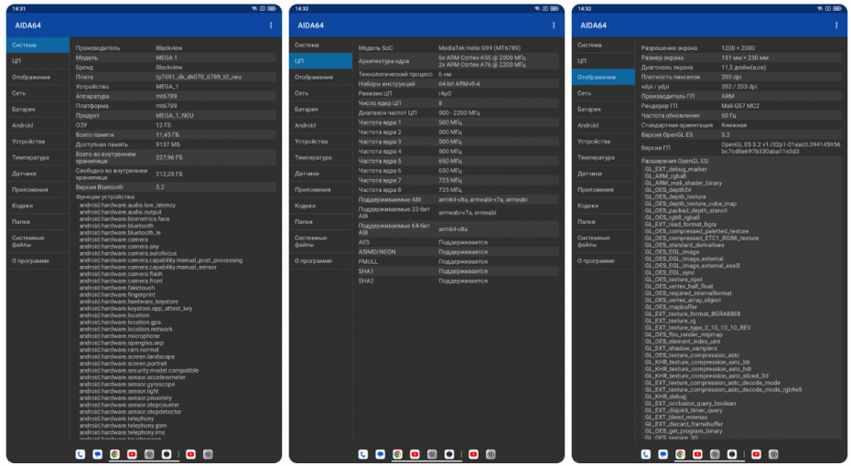Tap Messages dock icon on middle screen
This screenshot has width=851, height=466.
pyautogui.click(x=381, y=454)
